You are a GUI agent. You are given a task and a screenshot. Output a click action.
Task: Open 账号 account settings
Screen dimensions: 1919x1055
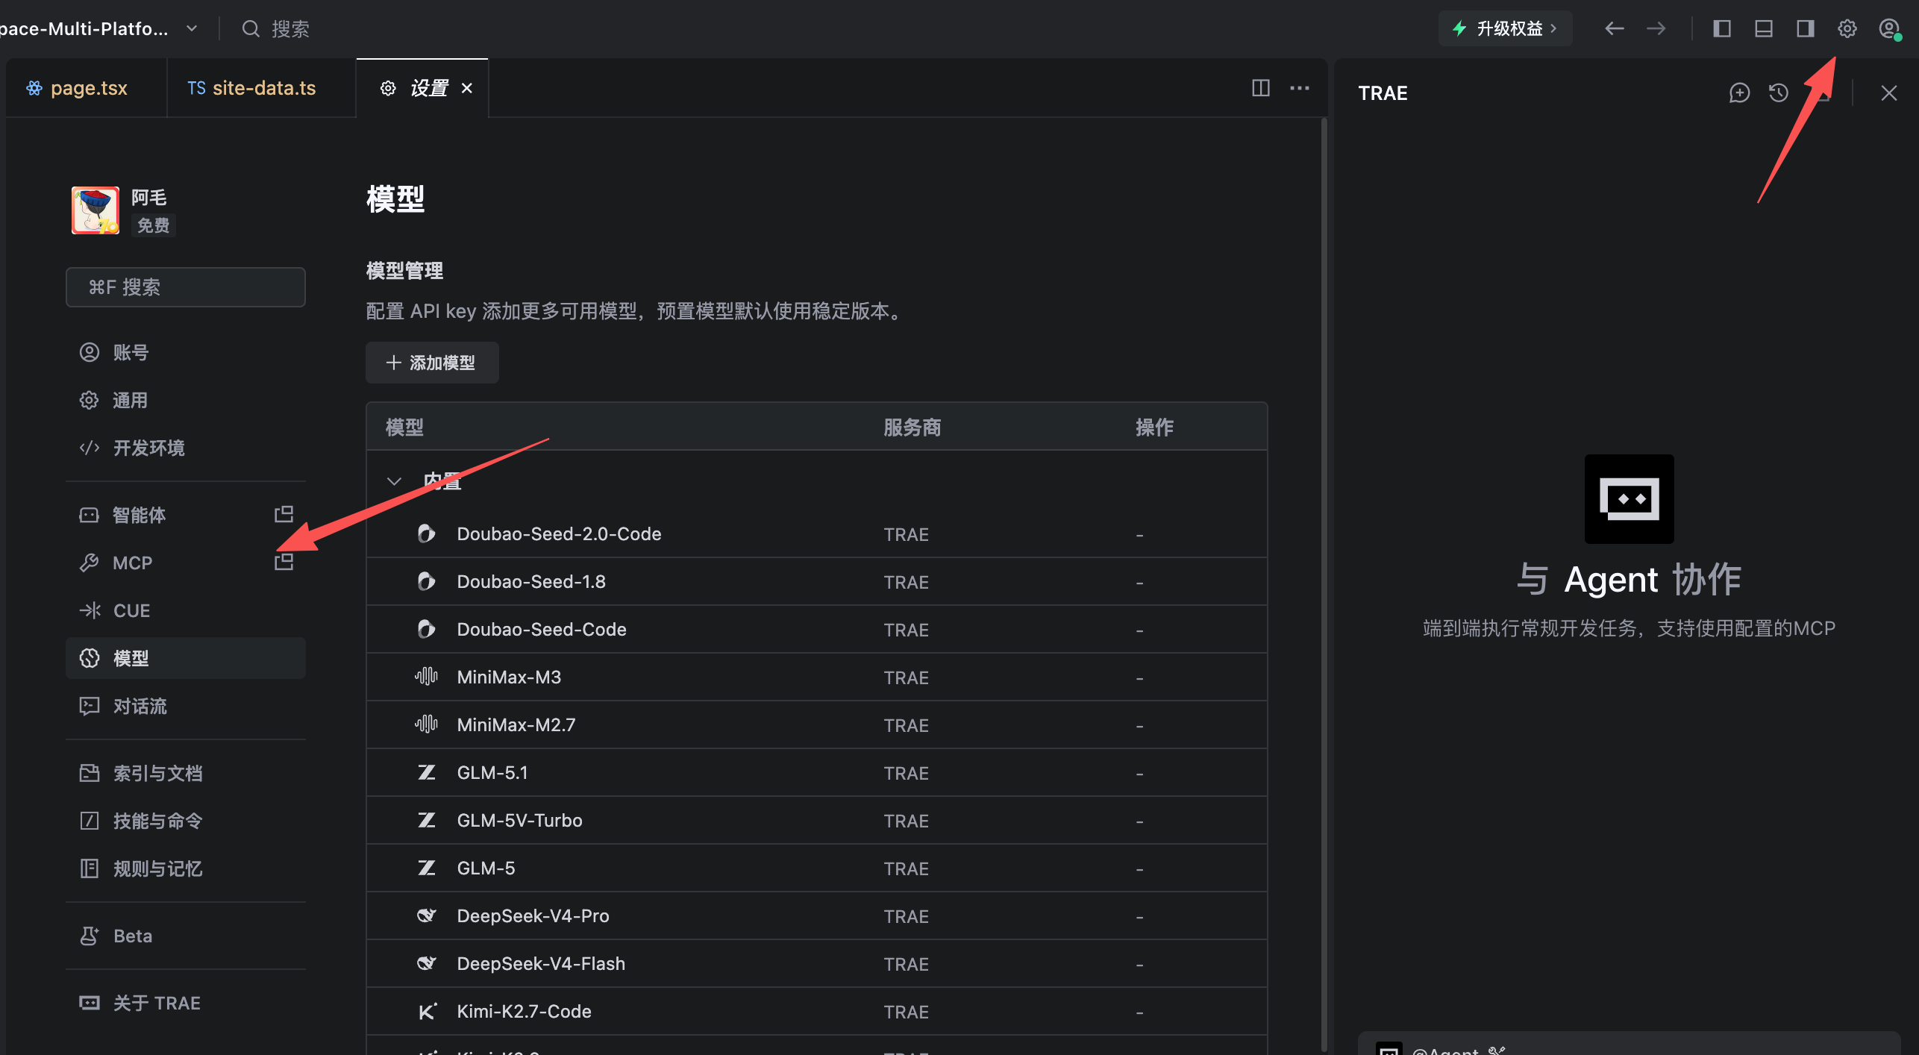(185, 352)
